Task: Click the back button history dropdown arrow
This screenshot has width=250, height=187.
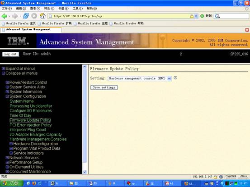Action: (9, 16)
